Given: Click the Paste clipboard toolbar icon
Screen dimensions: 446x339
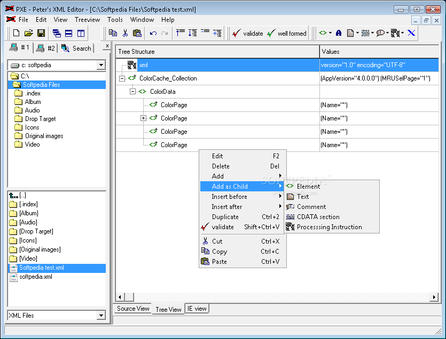Looking at the screenshot, I should [137, 33].
